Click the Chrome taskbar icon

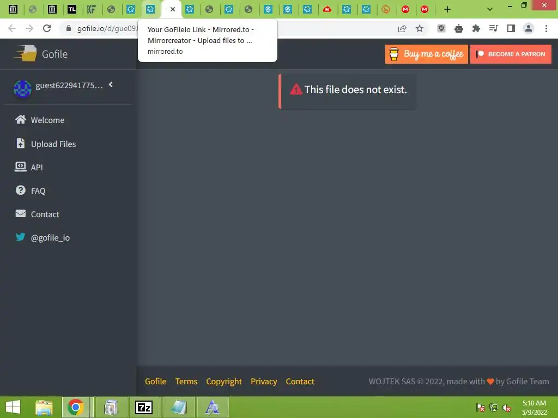pyautogui.click(x=75, y=407)
